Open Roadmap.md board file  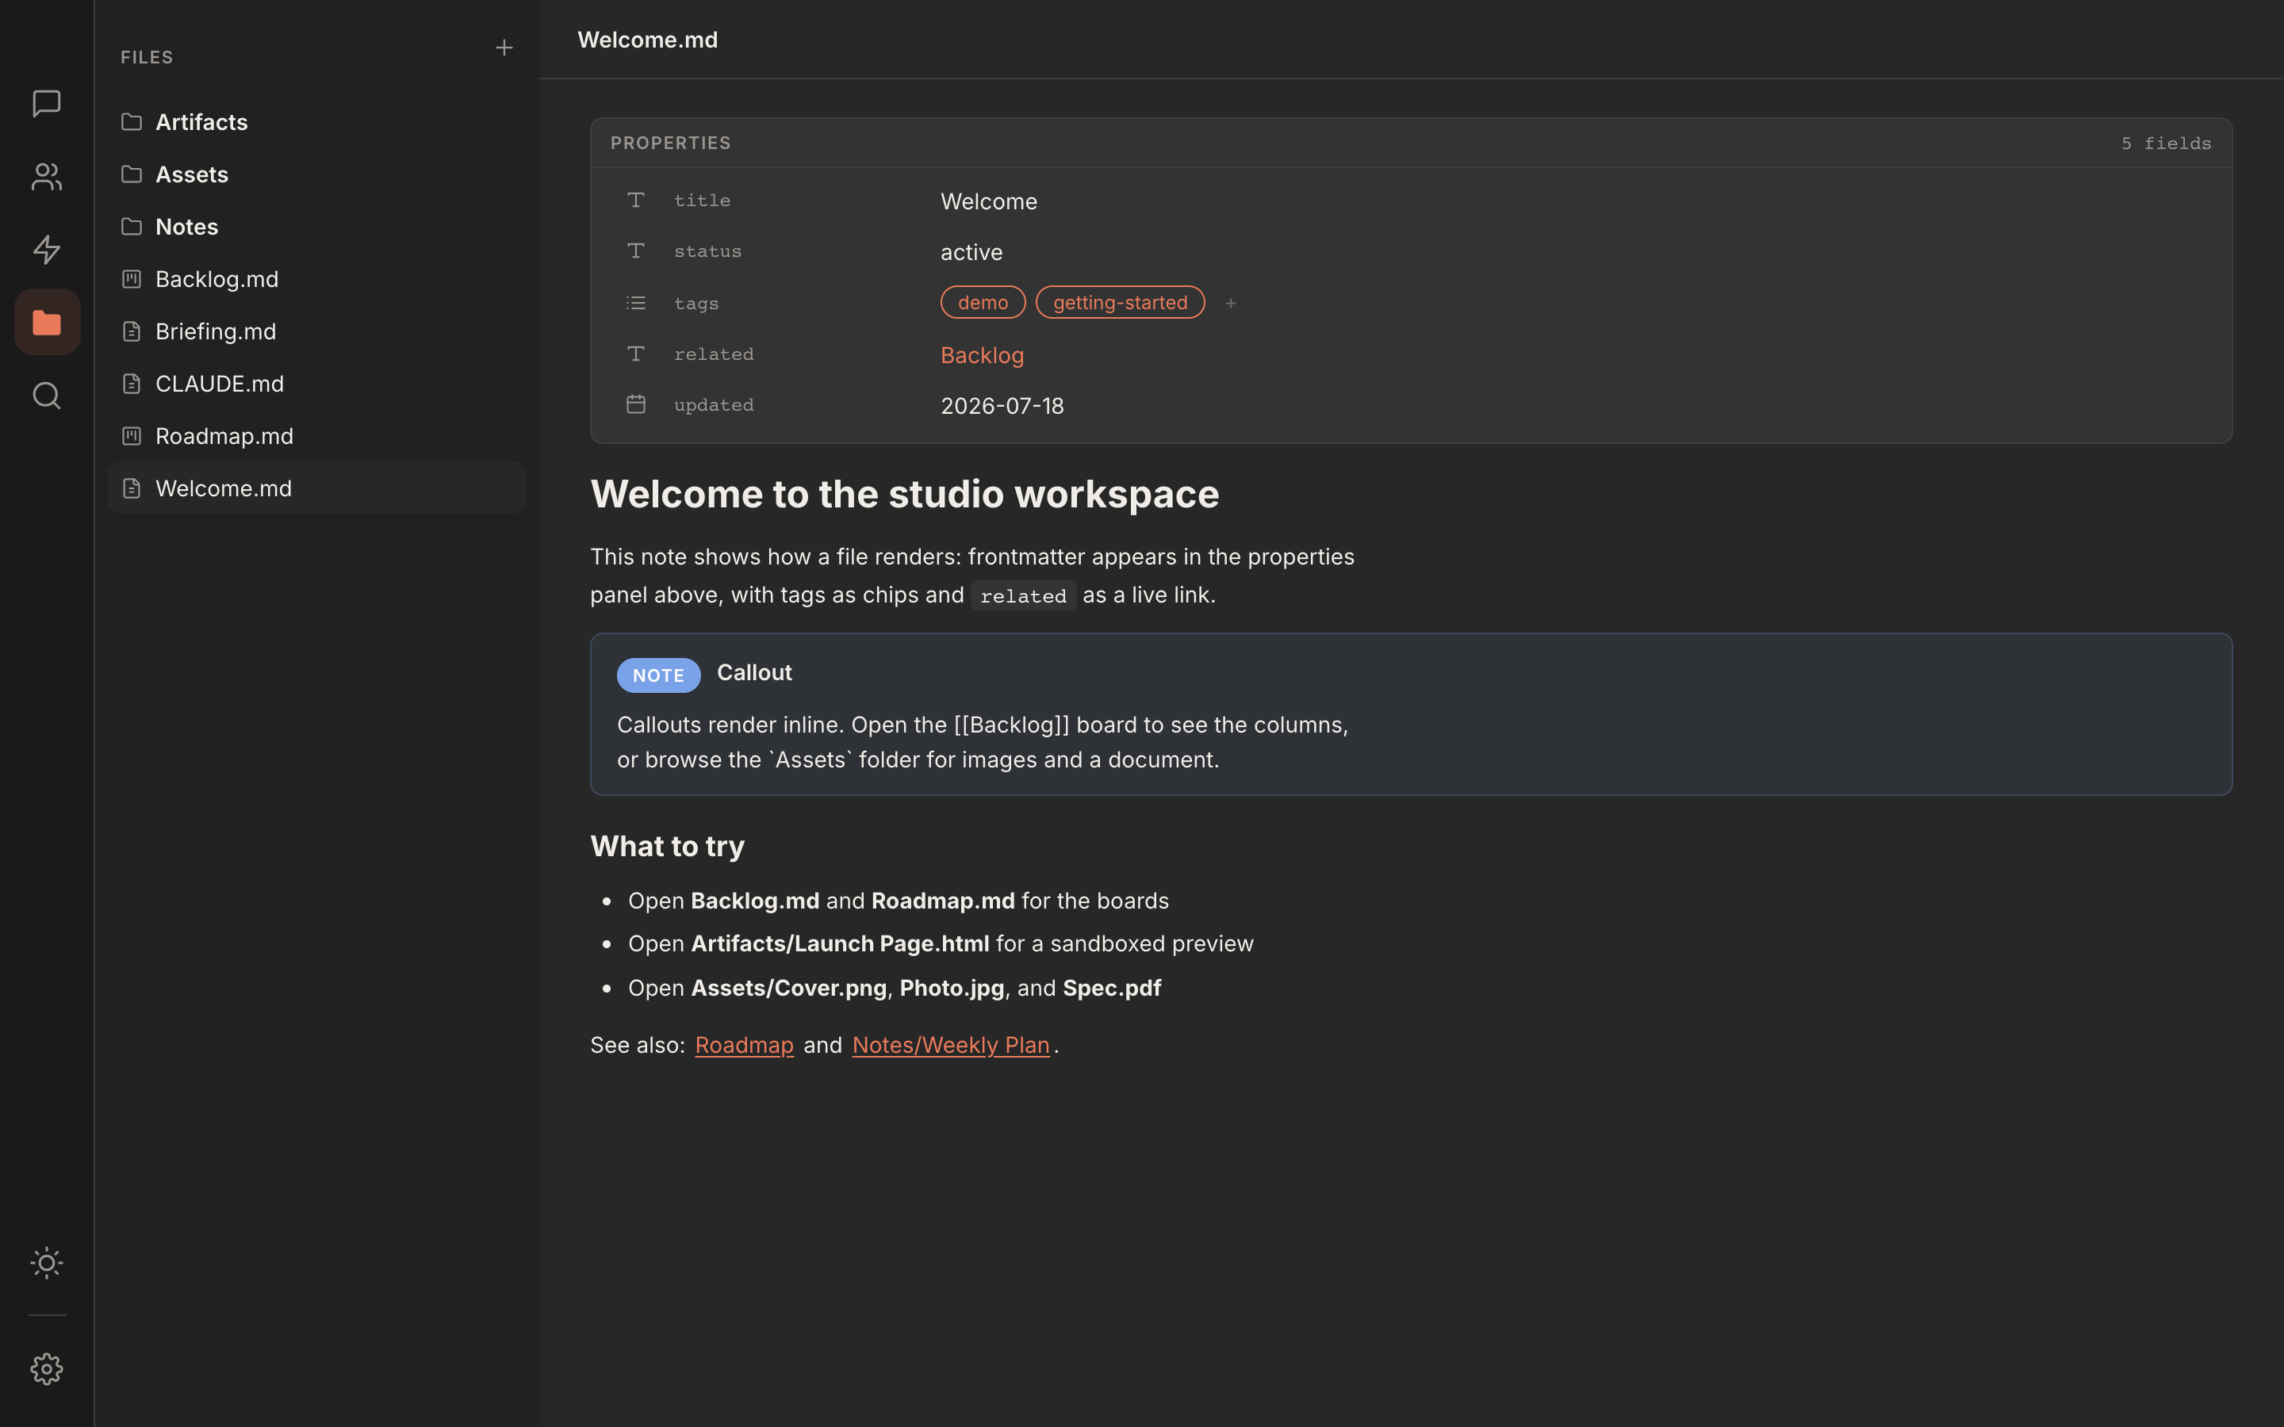(x=316, y=436)
